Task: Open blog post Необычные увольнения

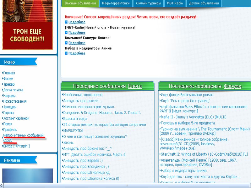Action: point(83,95)
